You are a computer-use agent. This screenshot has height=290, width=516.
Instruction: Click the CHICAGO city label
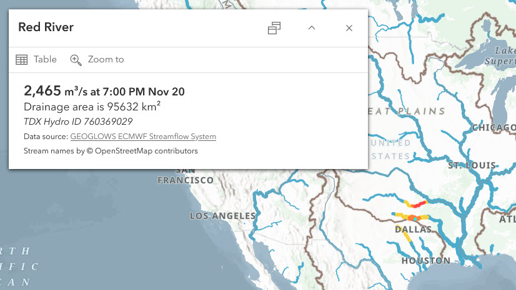(x=494, y=128)
